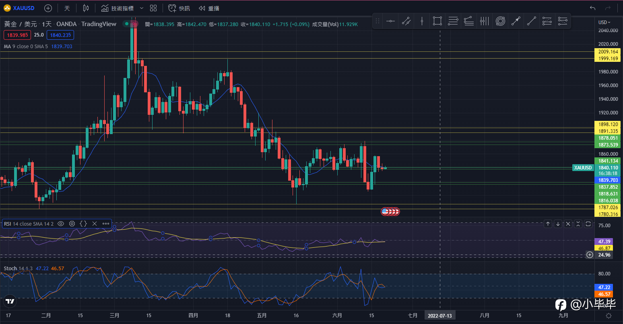Click the orange Stoch value 46.57 label
This screenshot has height=324, width=623.
click(x=604, y=294)
